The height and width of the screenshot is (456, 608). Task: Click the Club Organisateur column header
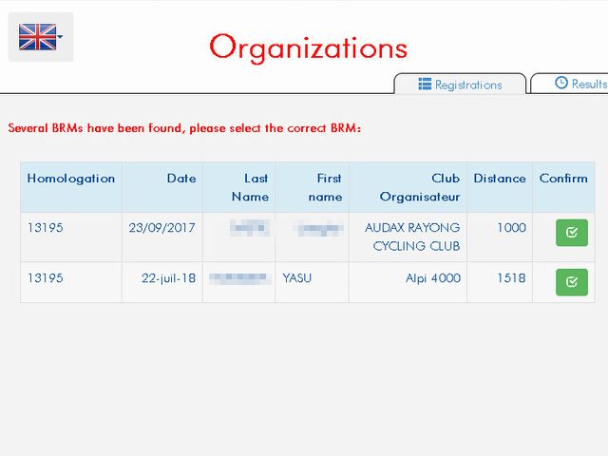click(x=419, y=187)
